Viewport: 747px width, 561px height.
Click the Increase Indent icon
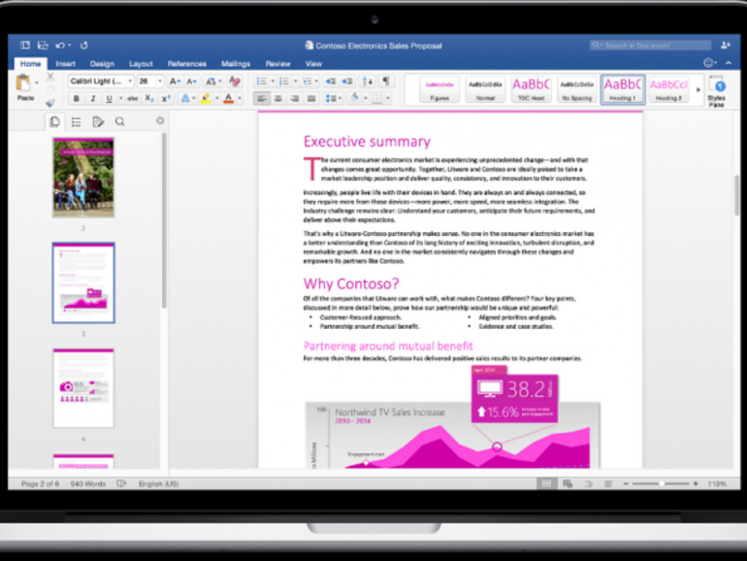(x=347, y=81)
